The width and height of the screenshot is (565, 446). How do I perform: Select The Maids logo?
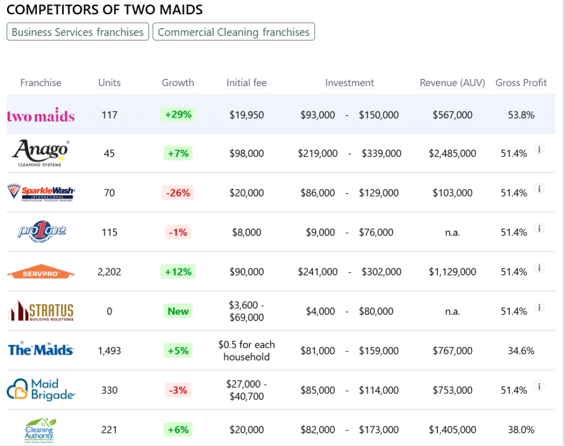pyautogui.click(x=41, y=349)
